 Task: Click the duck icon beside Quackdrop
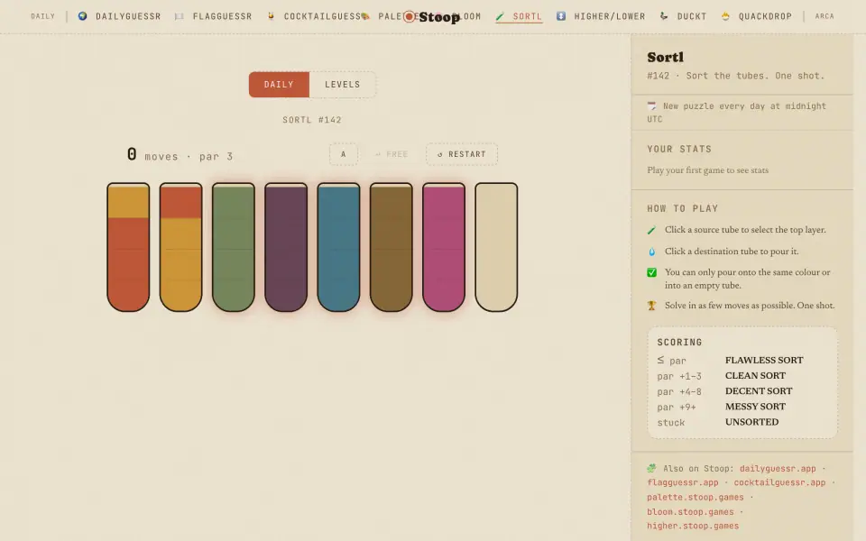[725, 16]
